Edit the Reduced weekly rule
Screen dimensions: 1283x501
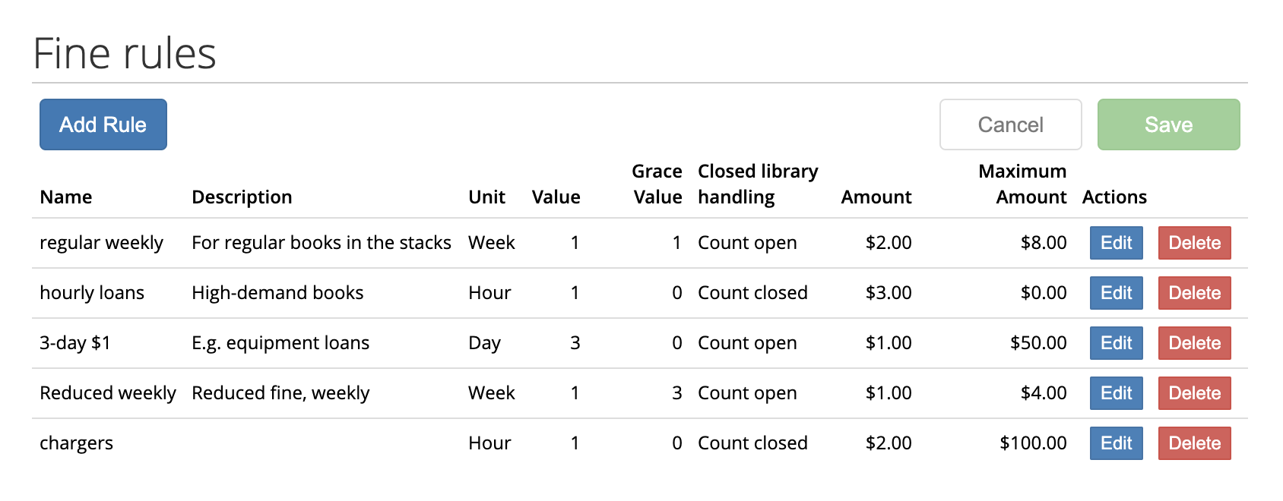[x=1116, y=393]
